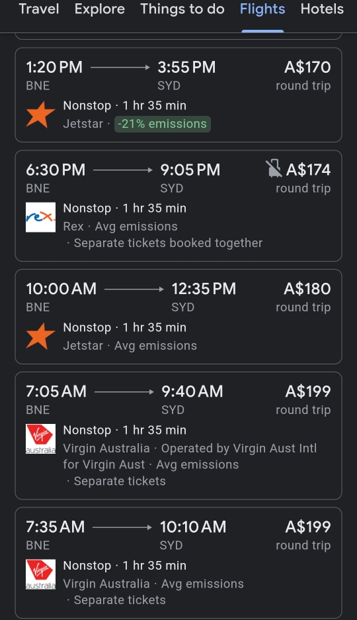Open the 7:35 AM Virgin Australia flight

click(x=178, y=563)
